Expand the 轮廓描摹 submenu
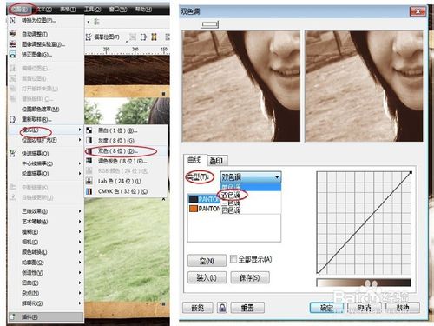 point(45,174)
